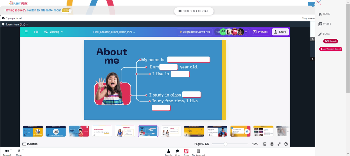
Task: Select slide 8 thumbnail
Action: coord(194,131)
